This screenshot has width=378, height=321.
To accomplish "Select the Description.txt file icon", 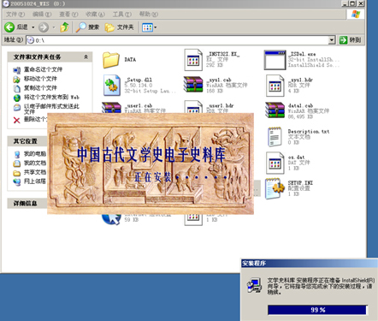I will [275, 137].
